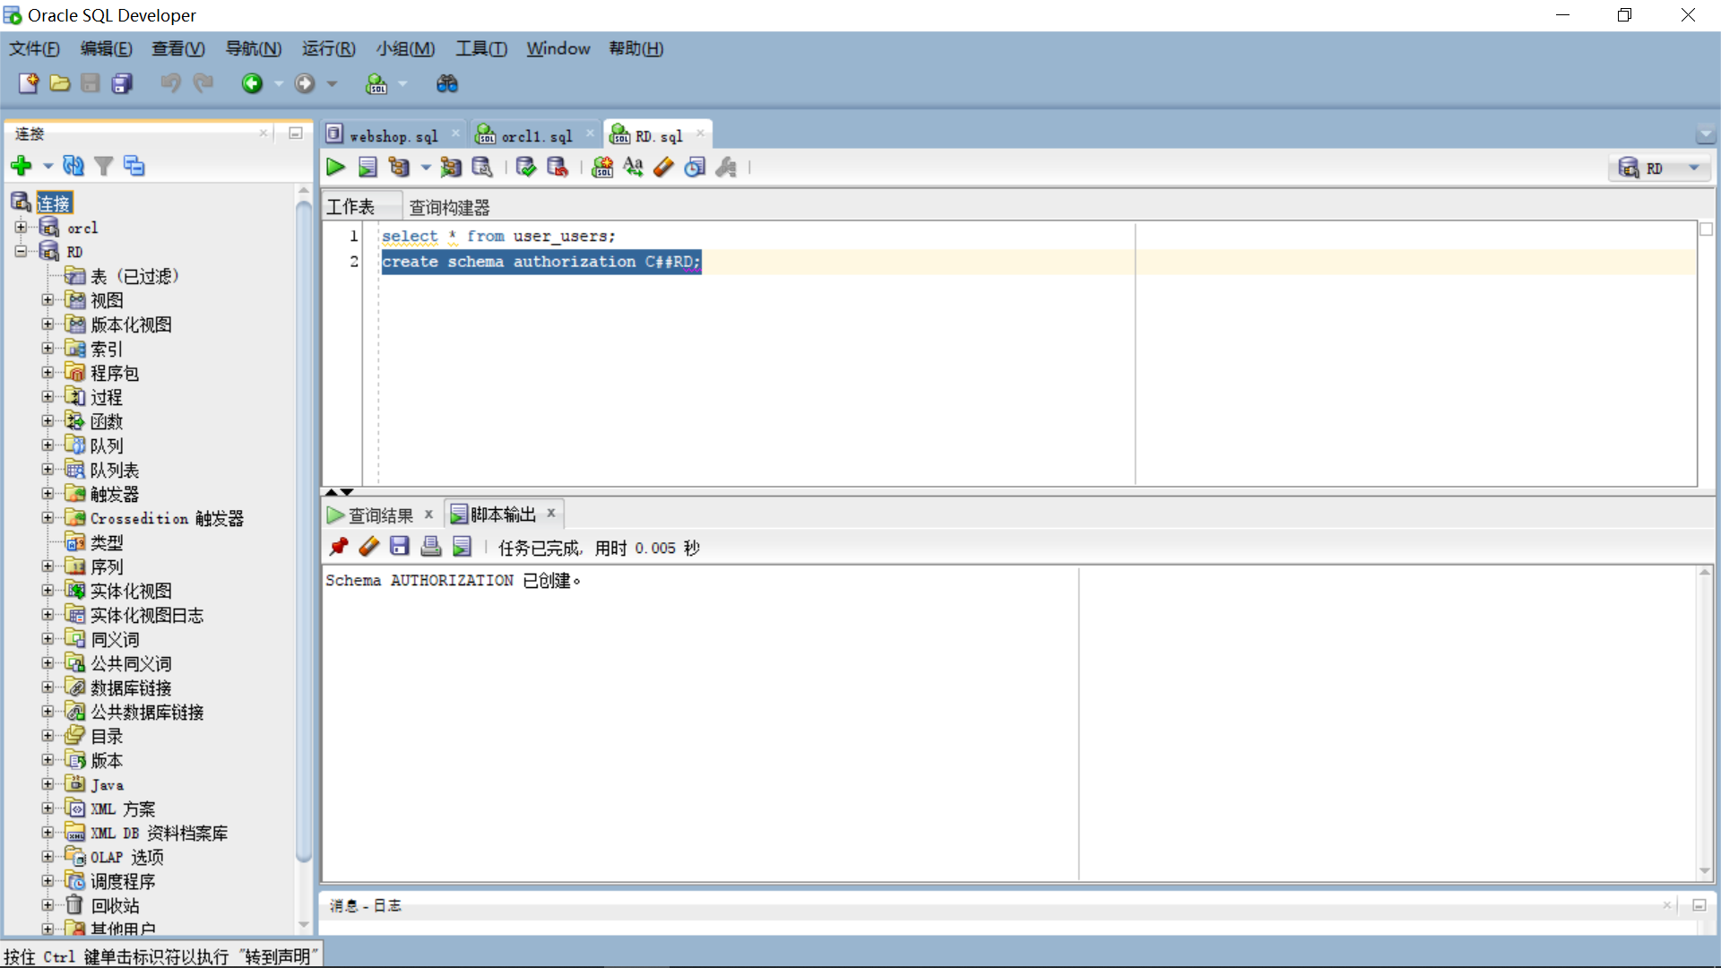Open the 工具(T) menu
Screen dimensions: 1721x968
coord(481,48)
